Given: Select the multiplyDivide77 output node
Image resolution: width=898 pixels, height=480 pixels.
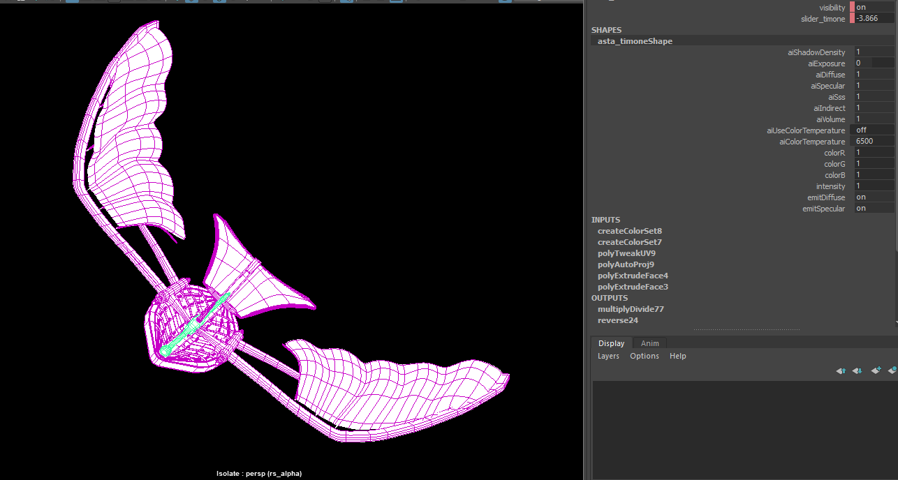Looking at the screenshot, I should 631,309.
